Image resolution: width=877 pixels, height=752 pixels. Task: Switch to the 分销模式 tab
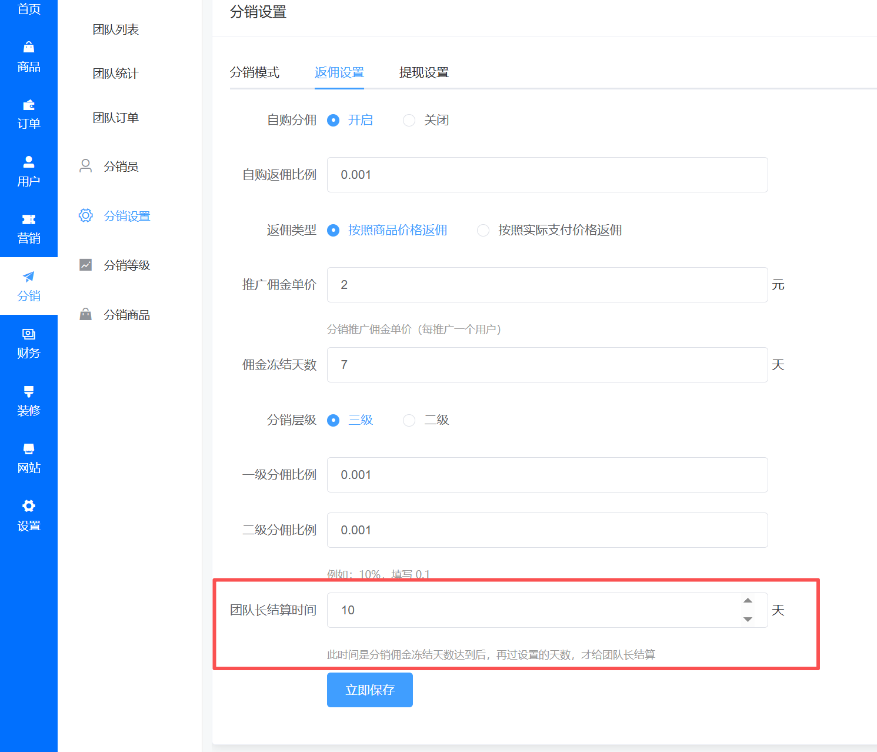[x=255, y=72]
